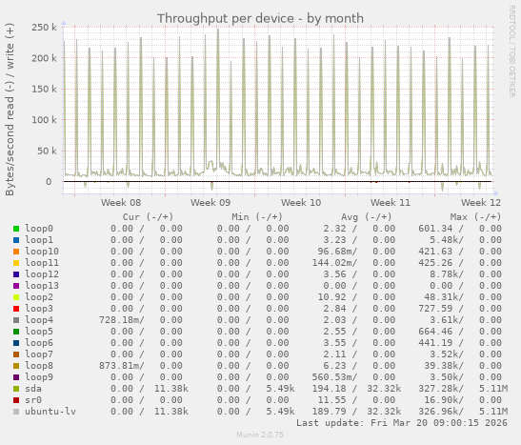Viewport: 521px width, 445px height.
Task: Click the orange loop10 legend swatch
Action: tap(16, 252)
